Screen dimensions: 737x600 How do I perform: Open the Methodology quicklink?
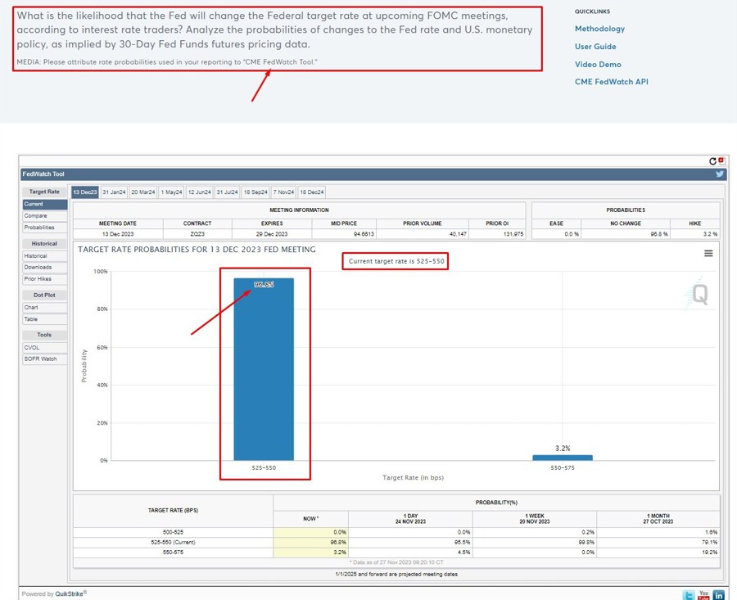[599, 29]
